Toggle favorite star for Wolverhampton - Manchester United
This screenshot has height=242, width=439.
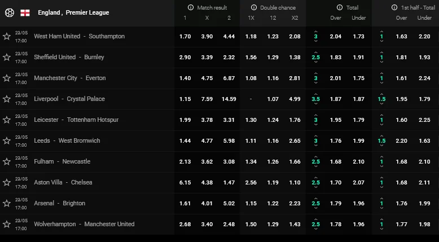click(x=7, y=224)
